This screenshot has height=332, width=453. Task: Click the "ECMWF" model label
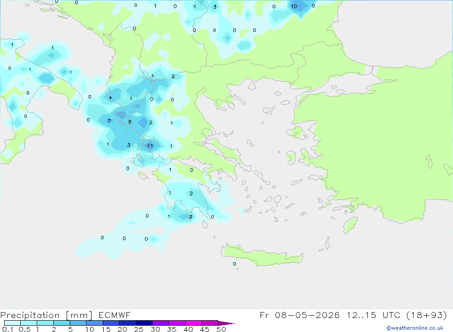point(115,315)
